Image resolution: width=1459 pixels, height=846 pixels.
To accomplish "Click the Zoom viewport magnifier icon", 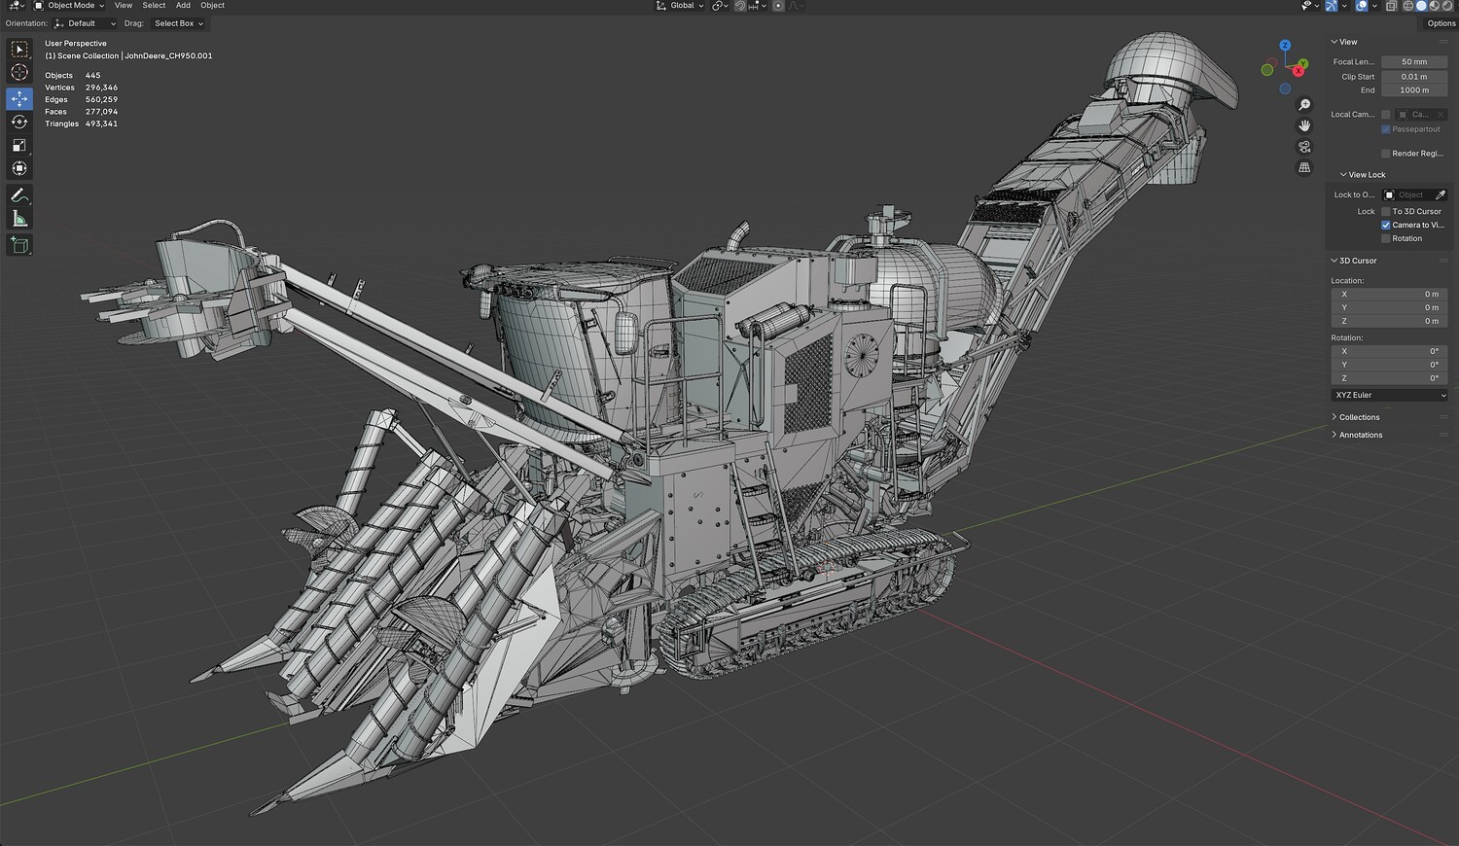I will [1304, 105].
